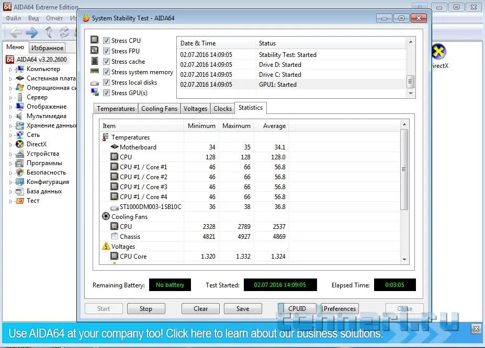
Task: Open the Файл menu
Action: (x=13, y=18)
